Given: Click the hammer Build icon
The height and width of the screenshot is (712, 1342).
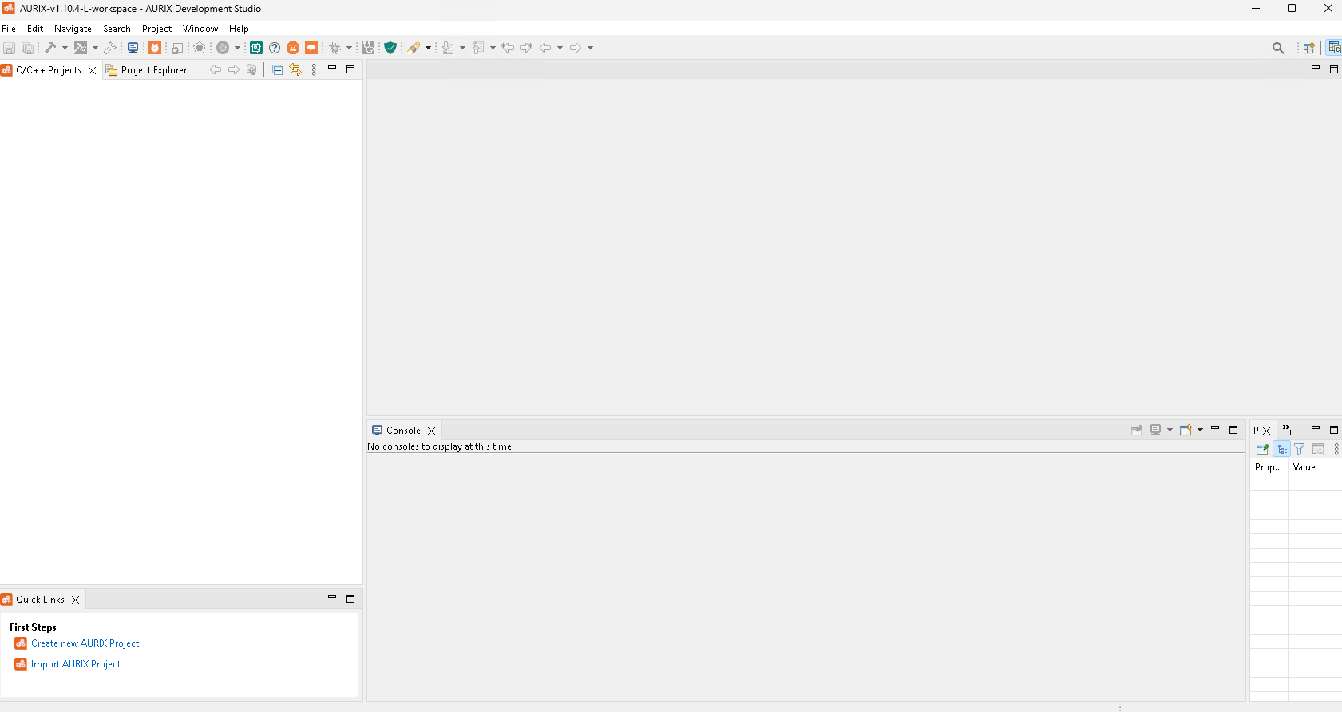Looking at the screenshot, I should pyautogui.click(x=50, y=48).
